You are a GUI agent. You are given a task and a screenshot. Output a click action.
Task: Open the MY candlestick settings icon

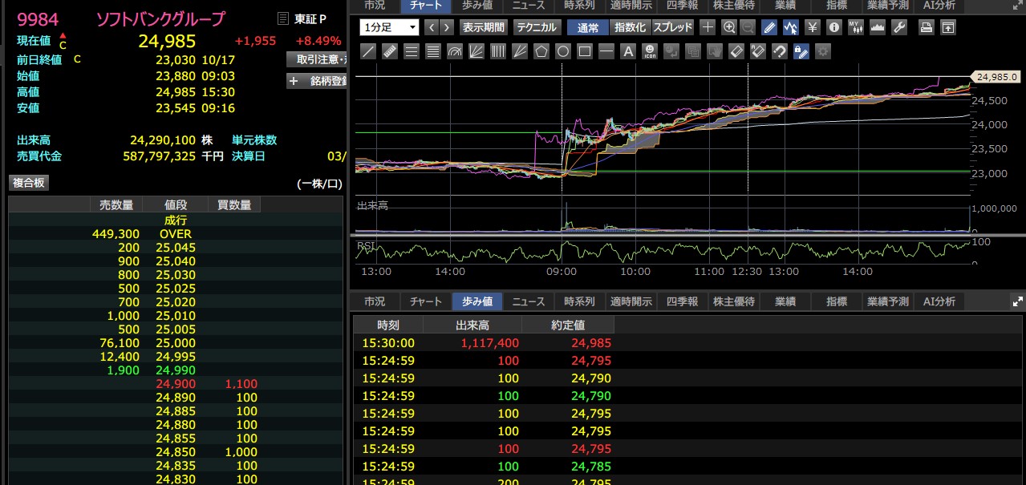coord(856,27)
